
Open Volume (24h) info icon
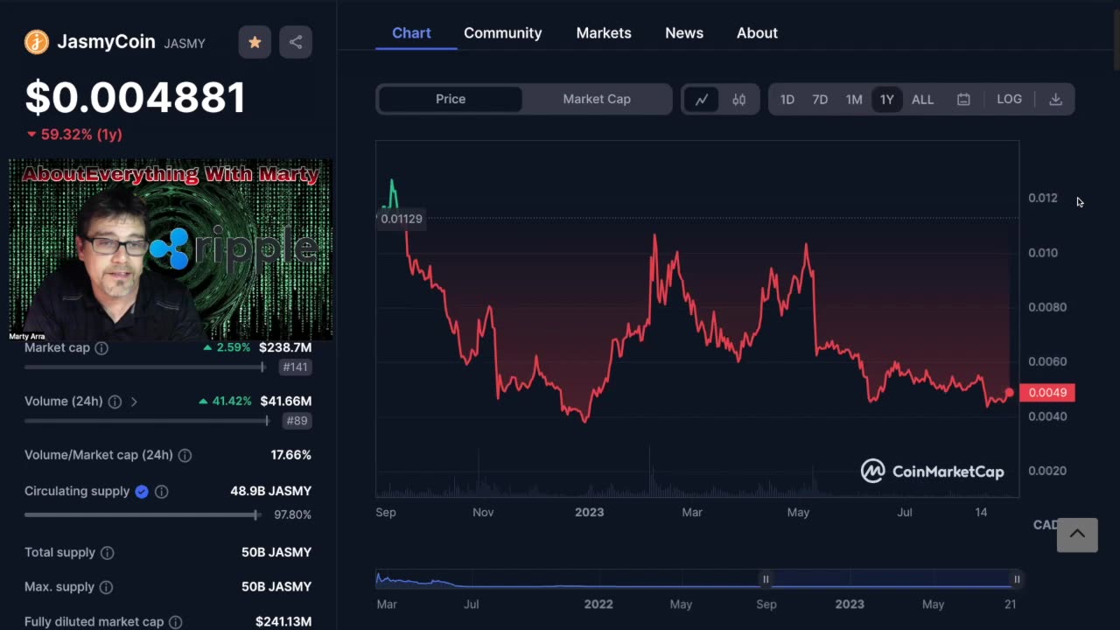click(x=115, y=402)
